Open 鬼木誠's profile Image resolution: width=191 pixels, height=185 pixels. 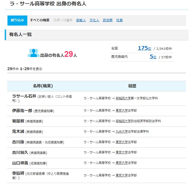18,131
